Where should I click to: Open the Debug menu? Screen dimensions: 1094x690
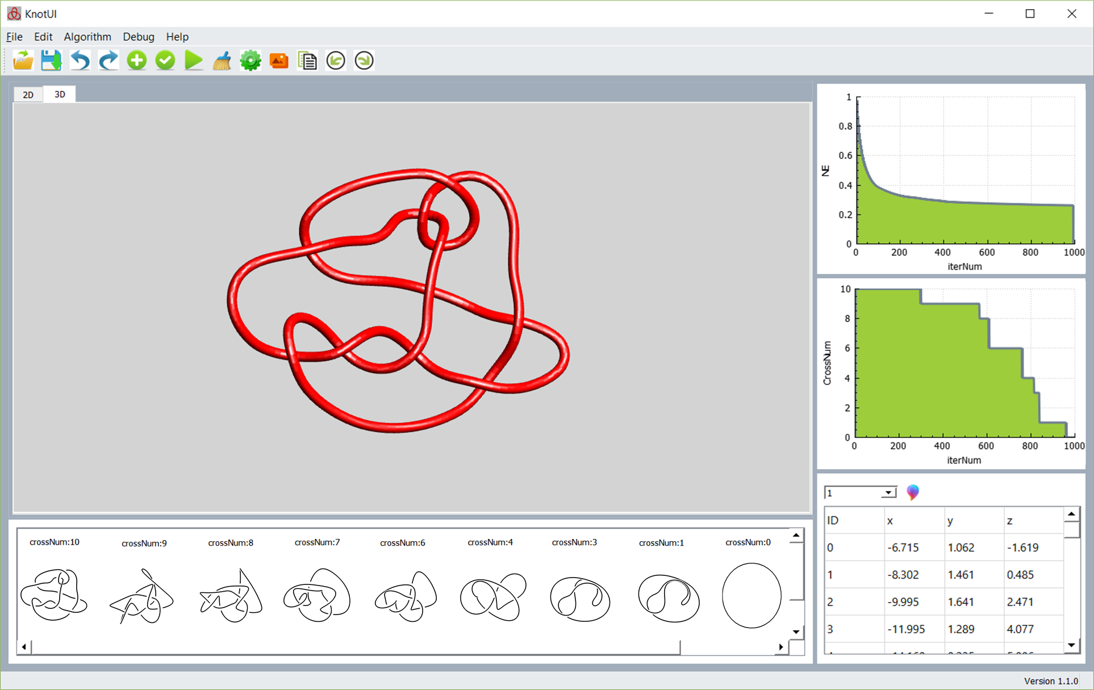(x=139, y=36)
